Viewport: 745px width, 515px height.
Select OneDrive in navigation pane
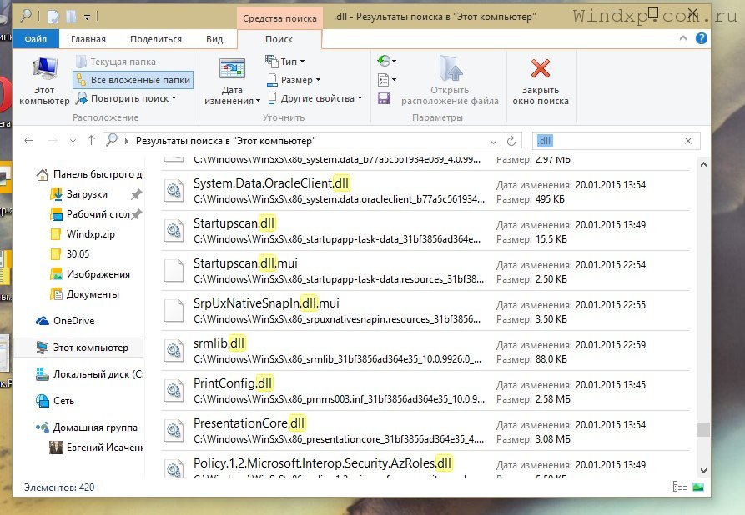click(x=66, y=321)
